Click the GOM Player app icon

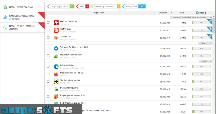(56, 30)
